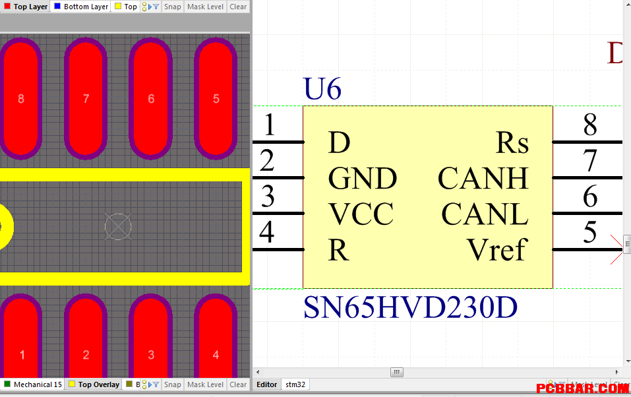Image resolution: width=631 pixels, height=397 pixels.
Task: Select pad 7 in the PCB footprint
Action: pyautogui.click(x=86, y=99)
